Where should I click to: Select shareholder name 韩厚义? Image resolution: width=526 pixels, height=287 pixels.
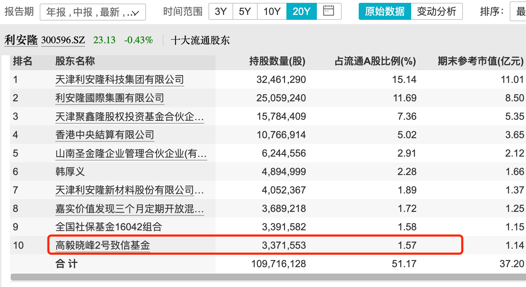(x=70, y=172)
